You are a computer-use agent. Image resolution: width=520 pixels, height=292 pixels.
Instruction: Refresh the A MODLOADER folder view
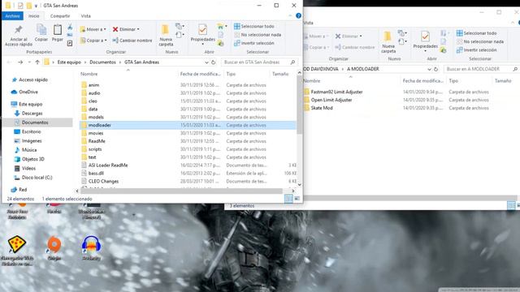tap(436, 69)
